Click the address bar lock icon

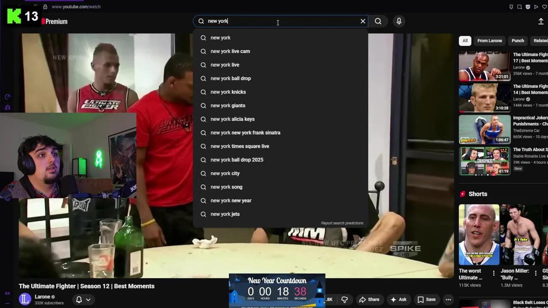pos(45,7)
